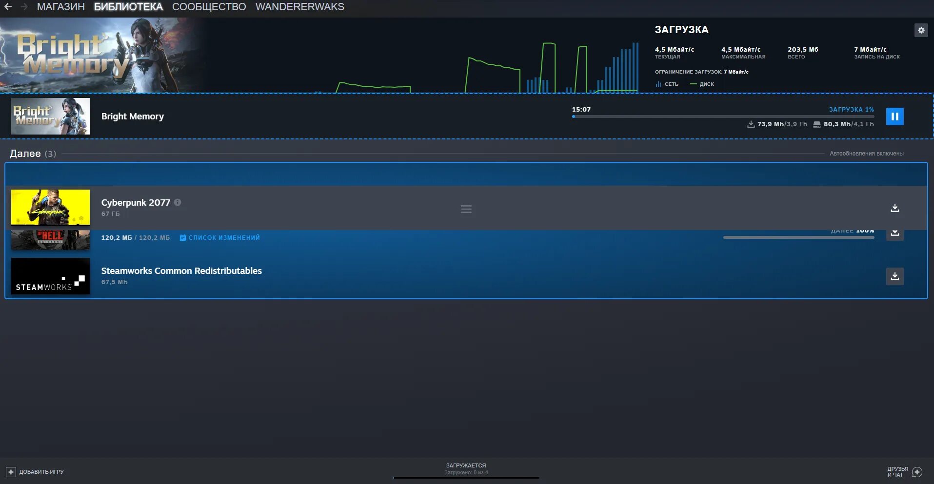Viewport: 934px width, 484px height.
Task: Open the БИБЛИОТЕКА tab
Action: (128, 7)
